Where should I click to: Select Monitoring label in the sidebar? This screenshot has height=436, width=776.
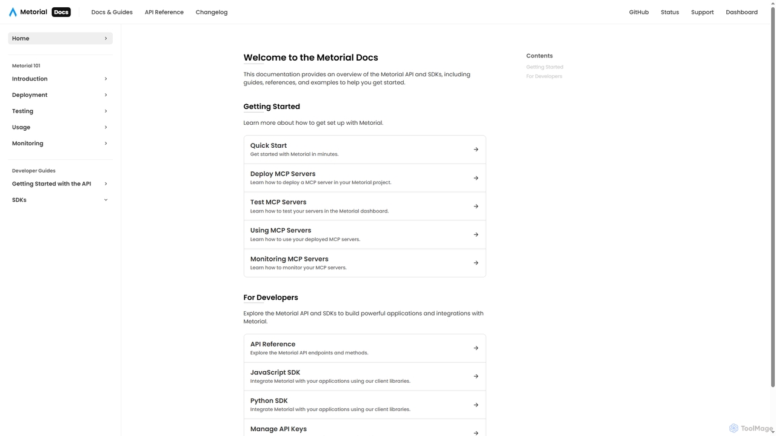[28, 144]
